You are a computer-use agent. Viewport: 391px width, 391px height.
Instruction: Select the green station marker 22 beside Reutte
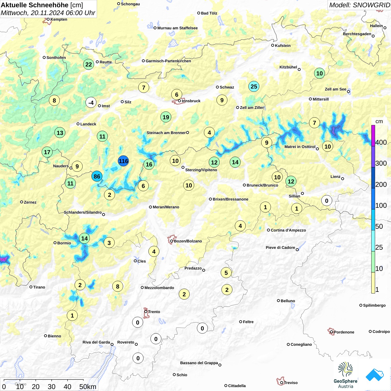pos(89,64)
